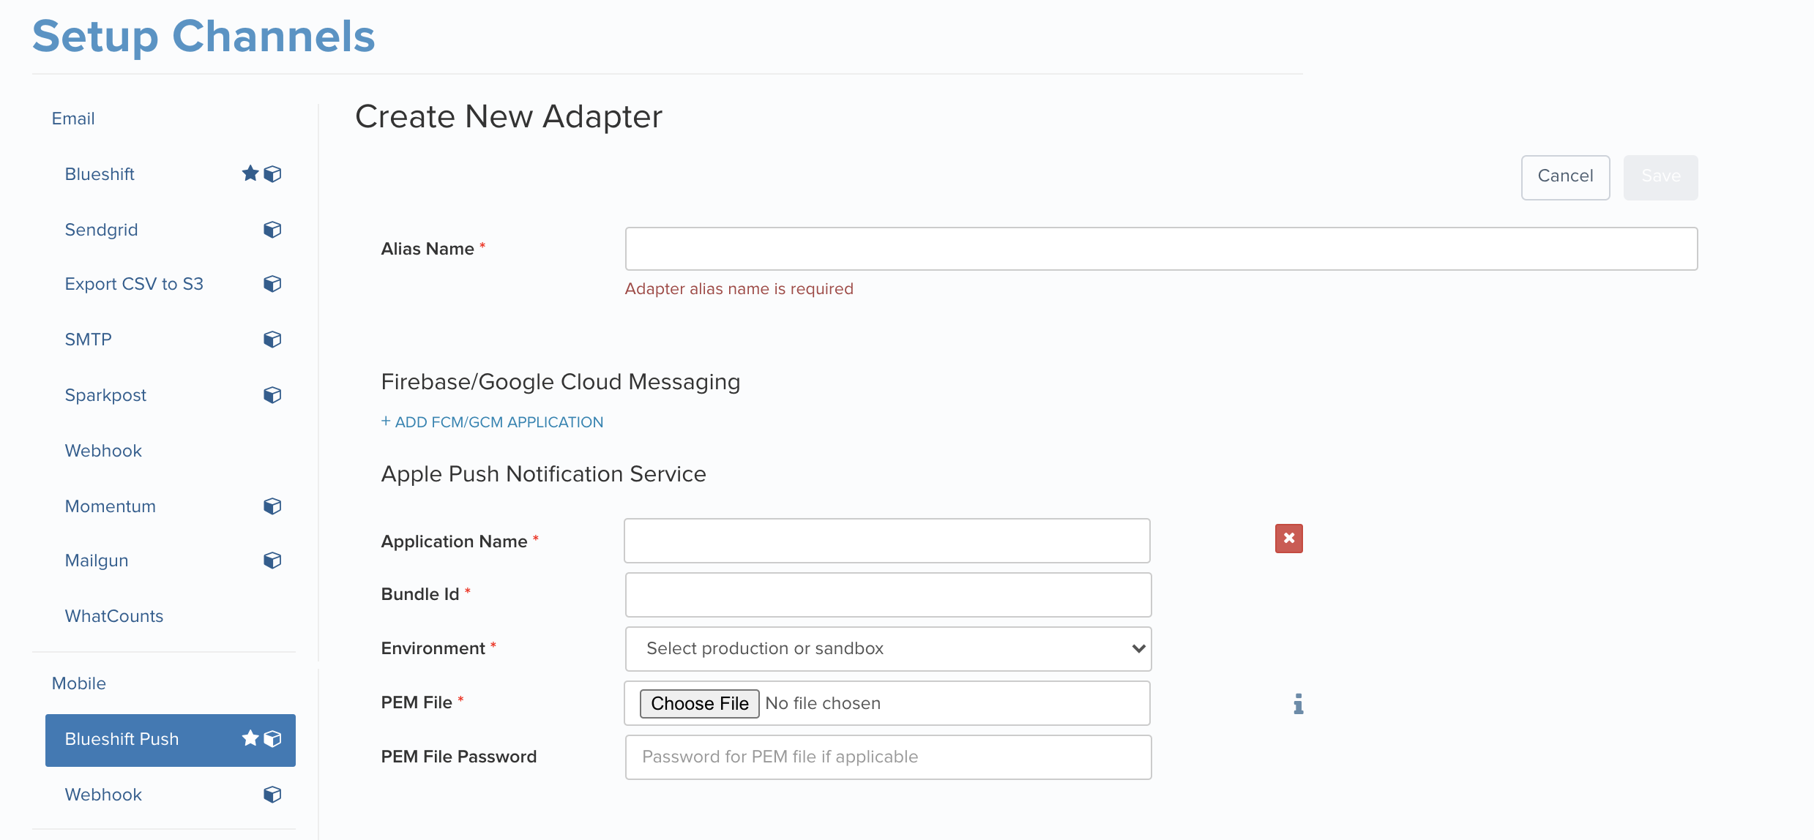Select Mailgun channel

coord(97,560)
